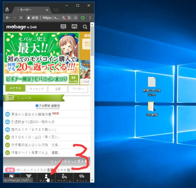Bookmark this page with the star icon

[x=75, y=18]
